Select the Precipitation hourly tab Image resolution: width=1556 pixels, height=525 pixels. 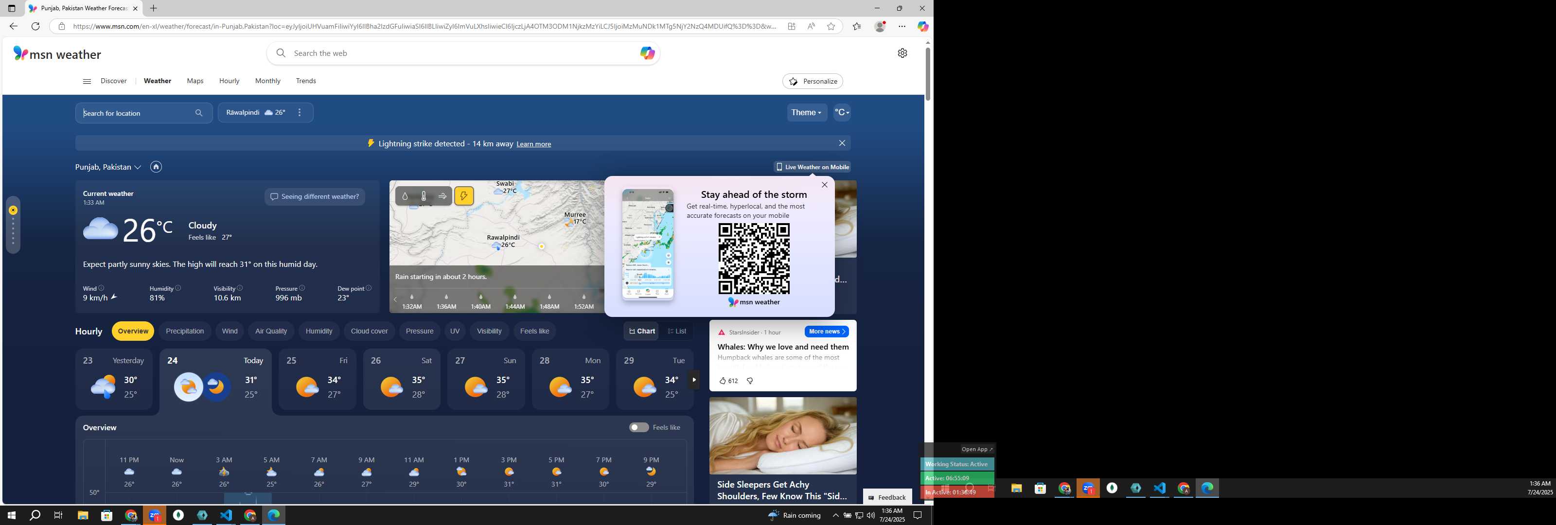pyautogui.click(x=185, y=331)
